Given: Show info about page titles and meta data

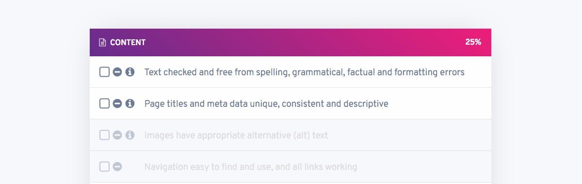Looking at the screenshot, I should pyautogui.click(x=130, y=103).
